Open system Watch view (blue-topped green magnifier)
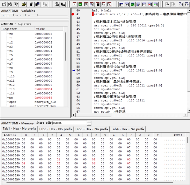The width and height of the screenshot is (190, 185). pyautogui.click(x=133, y=5)
